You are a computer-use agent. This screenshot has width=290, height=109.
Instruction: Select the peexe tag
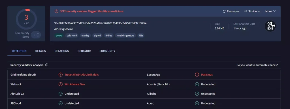coord(59,36)
